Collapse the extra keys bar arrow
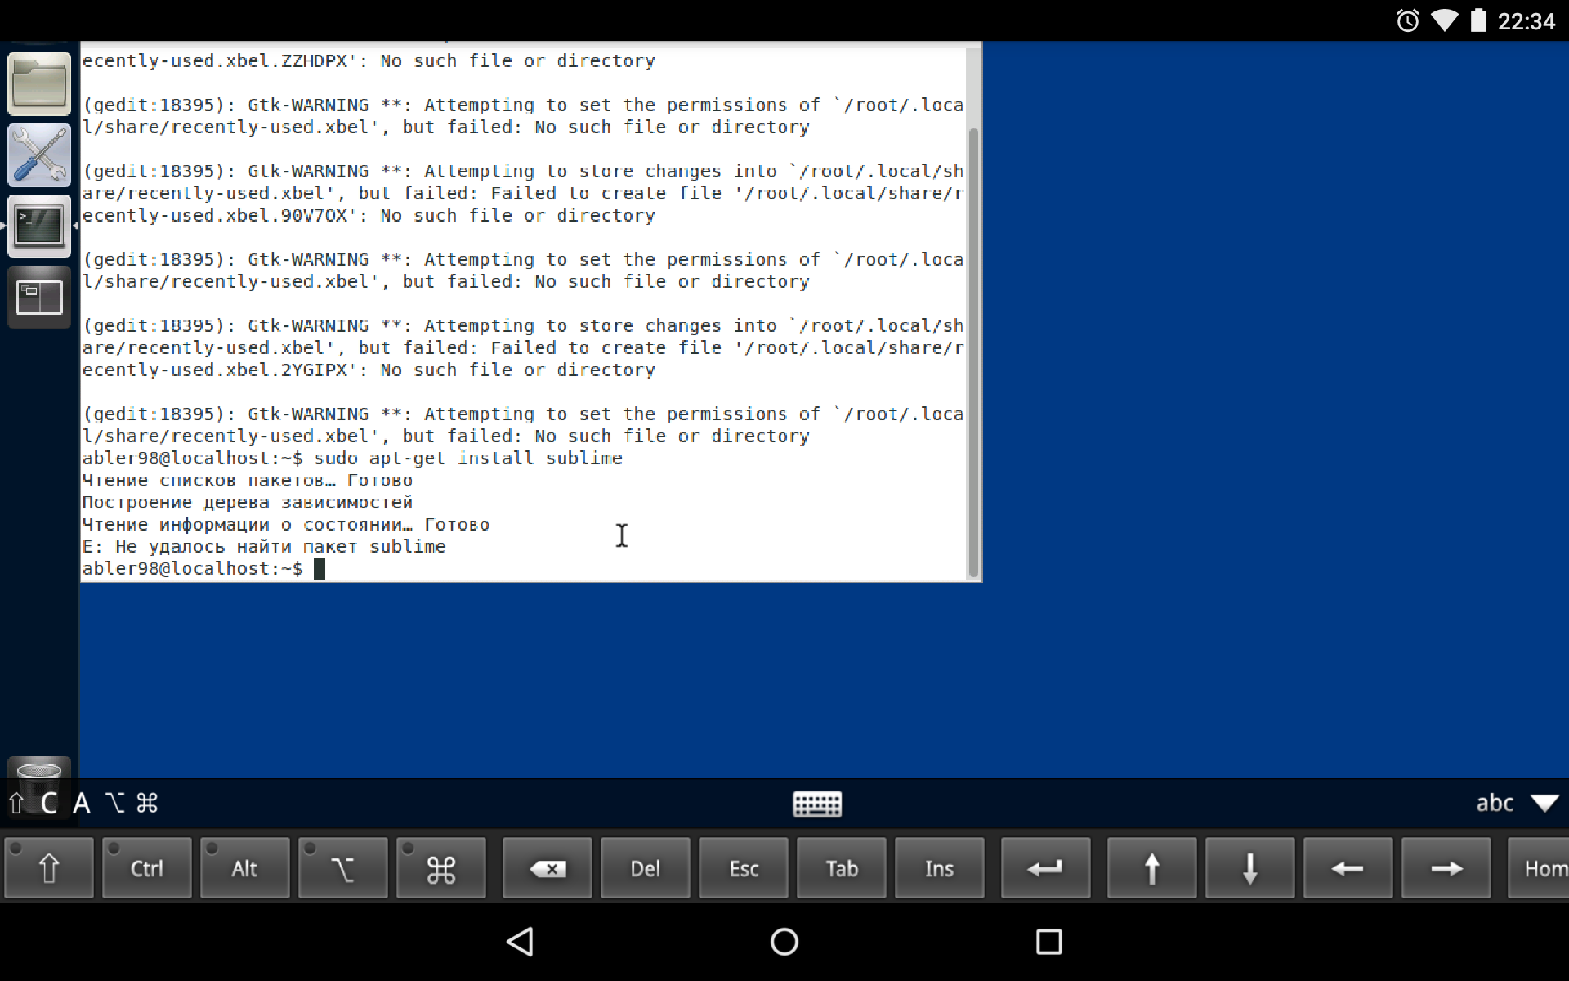 tap(1544, 803)
